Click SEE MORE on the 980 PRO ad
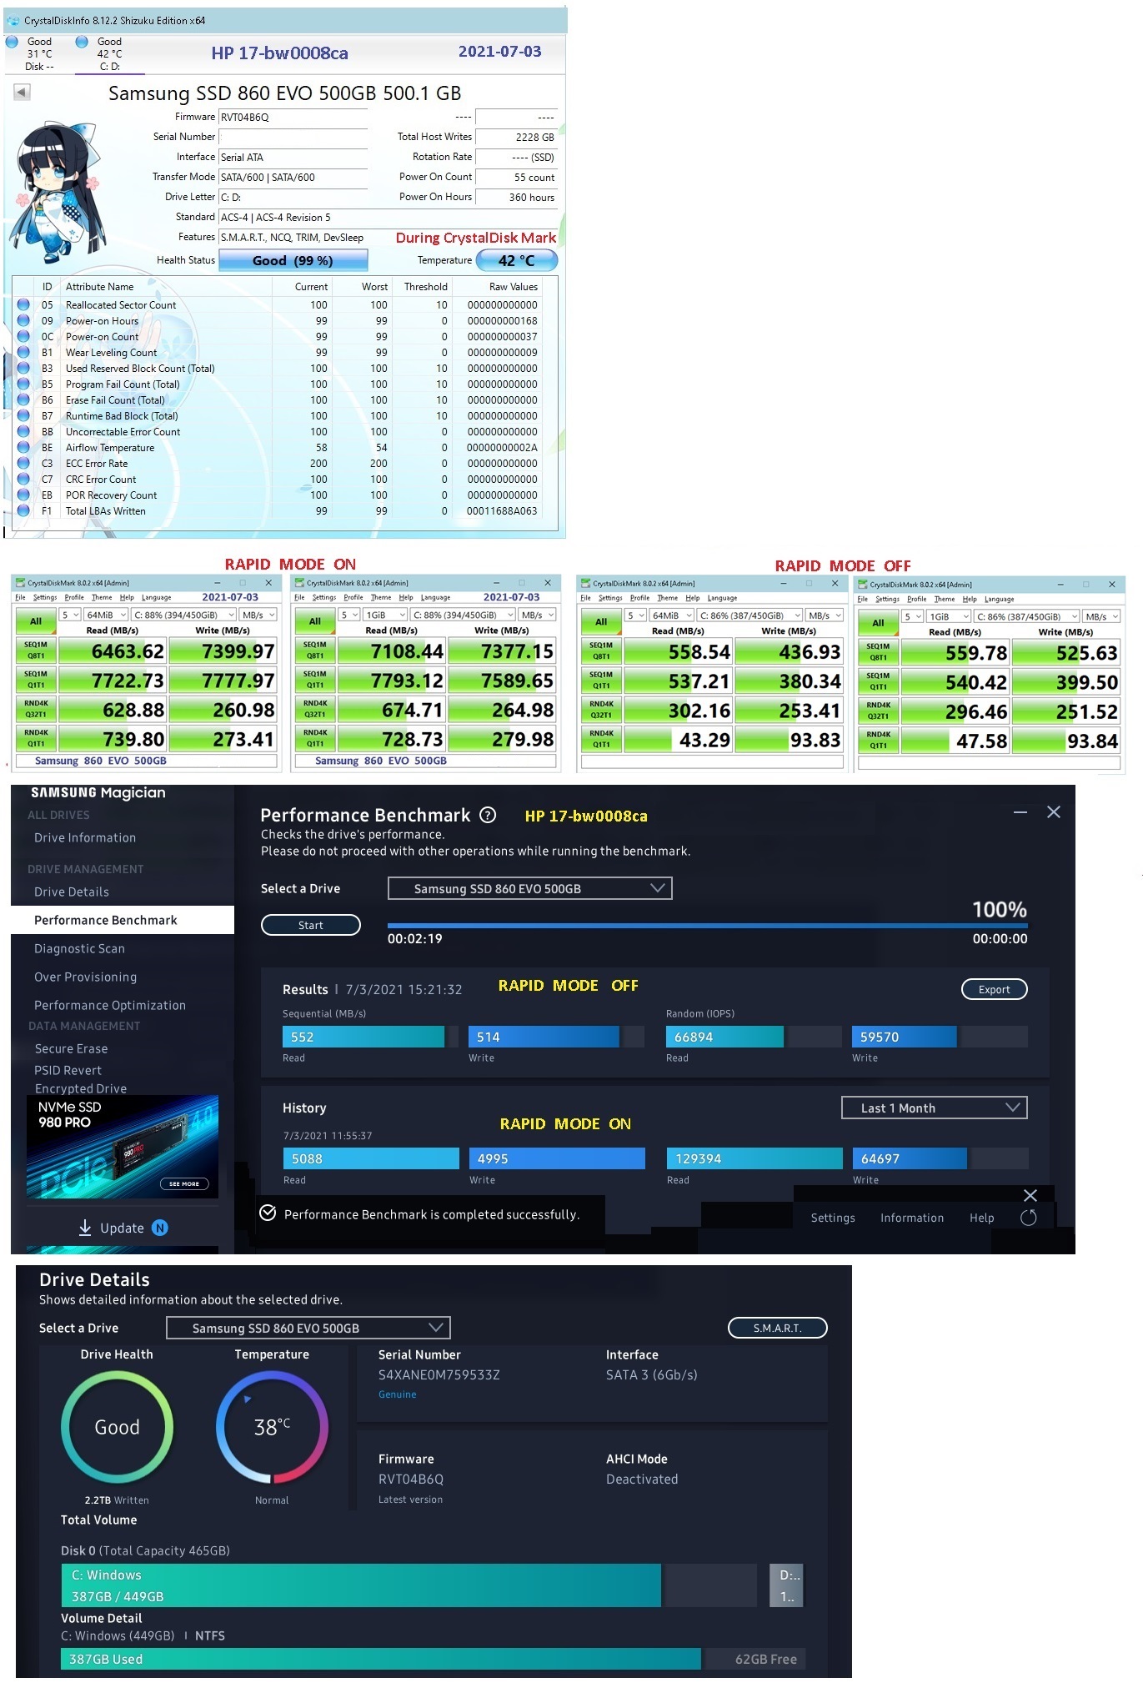The image size is (1143, 1693). (184, 1183)
